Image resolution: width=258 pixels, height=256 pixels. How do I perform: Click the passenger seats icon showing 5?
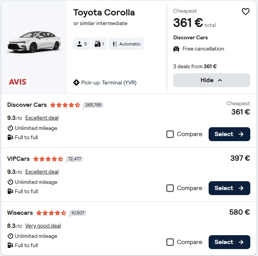point(79,44)
